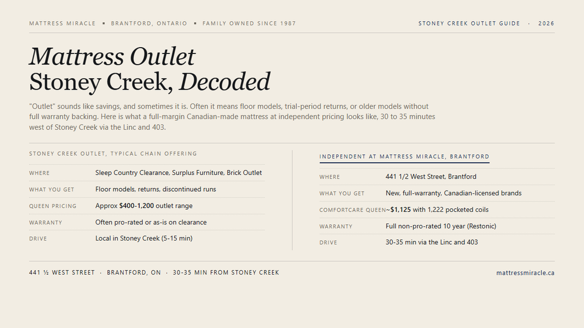Click the mattressmiracle.ca website link
The height and width of the screenshot is (328, 584).
coord(525,273)
